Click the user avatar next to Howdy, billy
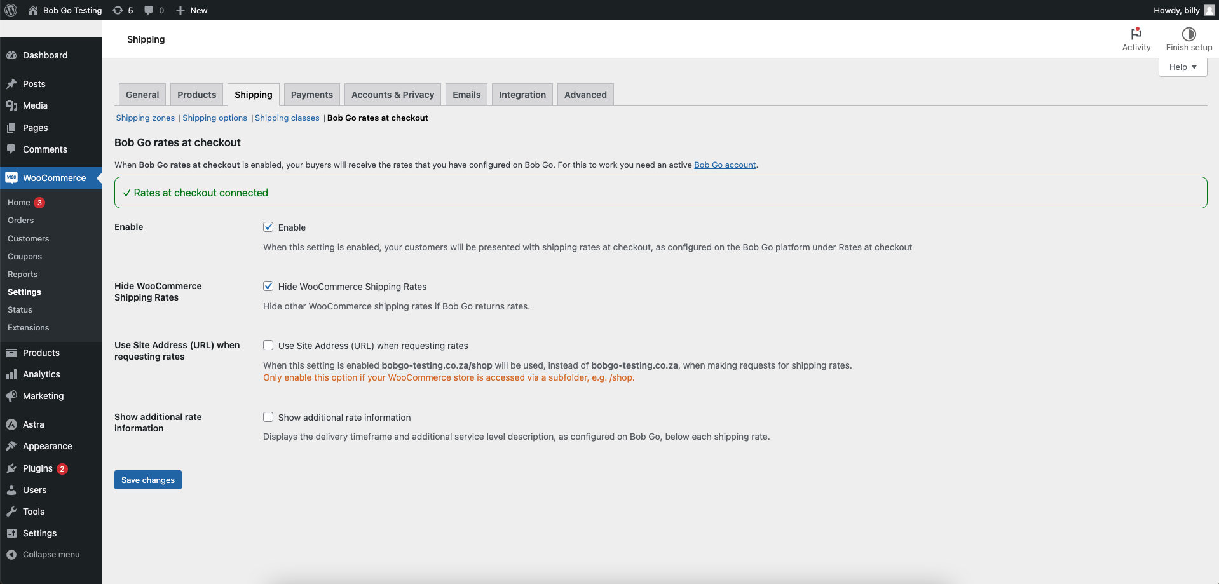Image resolution: width=1219 pixels, height=584 pixels. pyautogui.click(x=1209, y=10)
